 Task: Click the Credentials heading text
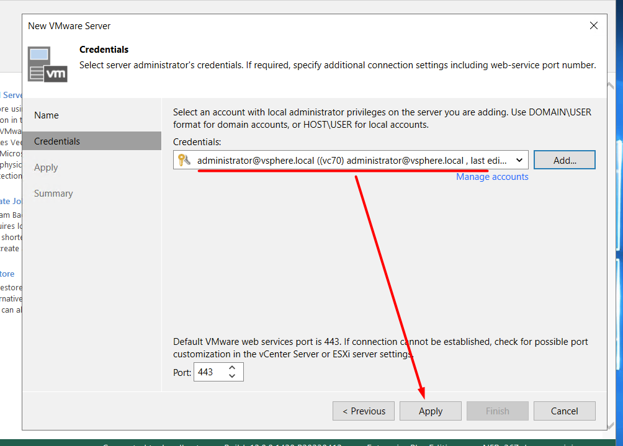coord(104,50)
